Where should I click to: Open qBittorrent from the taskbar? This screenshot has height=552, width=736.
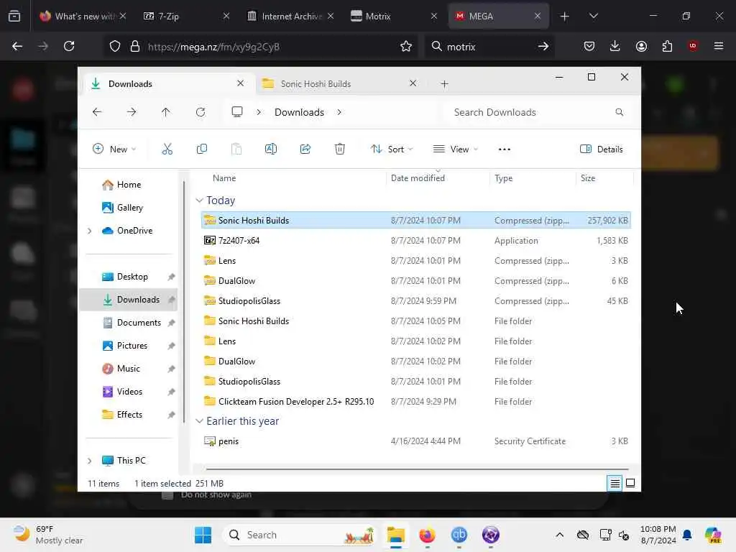pos(459,535)
